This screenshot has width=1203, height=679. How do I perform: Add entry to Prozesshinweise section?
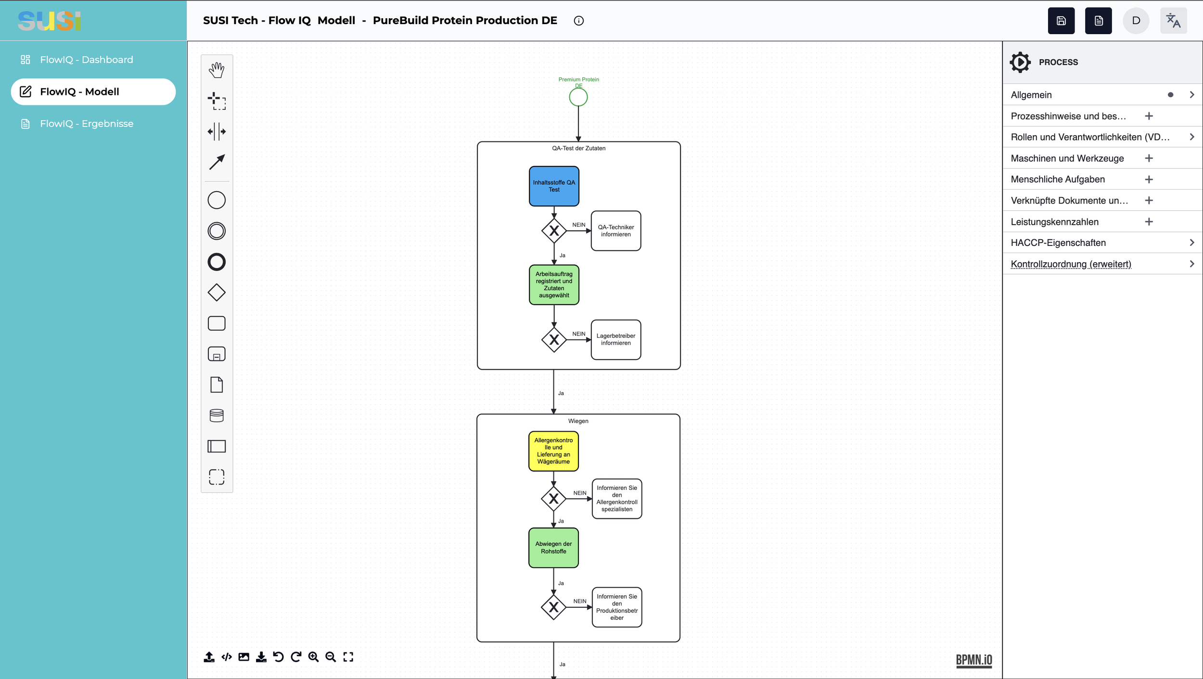coord(1149,116)
